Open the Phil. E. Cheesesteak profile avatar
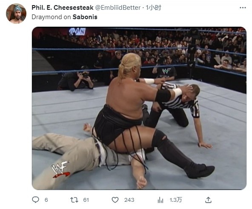252x209 pixels. pyautogui.click(x=16, y=14)
